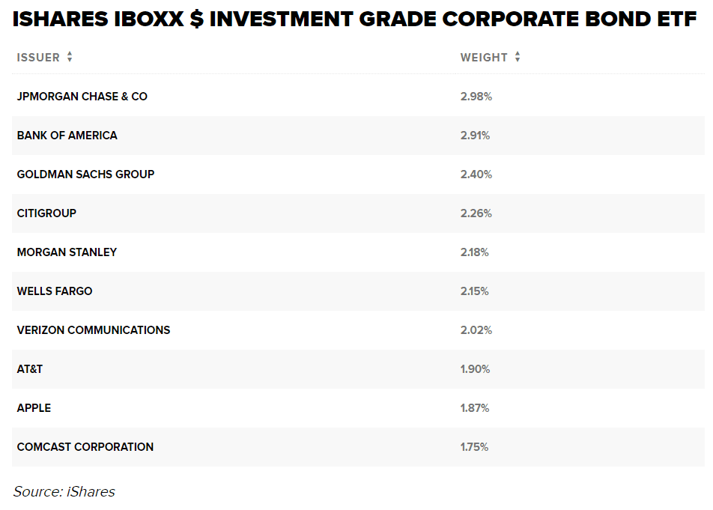Screen dimensions: 713x510
Task: Select the Wells Fargo row label
Action: [55, 291]
